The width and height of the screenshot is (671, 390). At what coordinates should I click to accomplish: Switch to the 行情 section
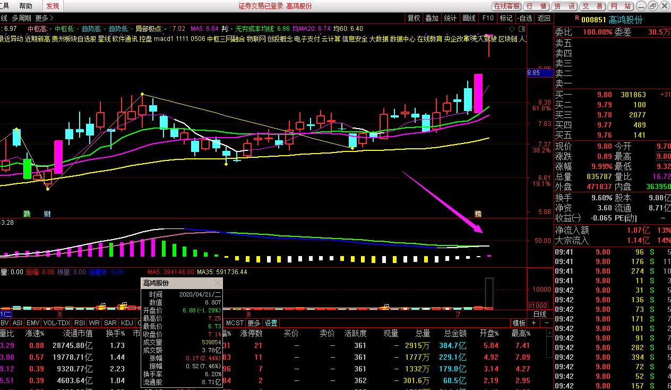point(537,6)
